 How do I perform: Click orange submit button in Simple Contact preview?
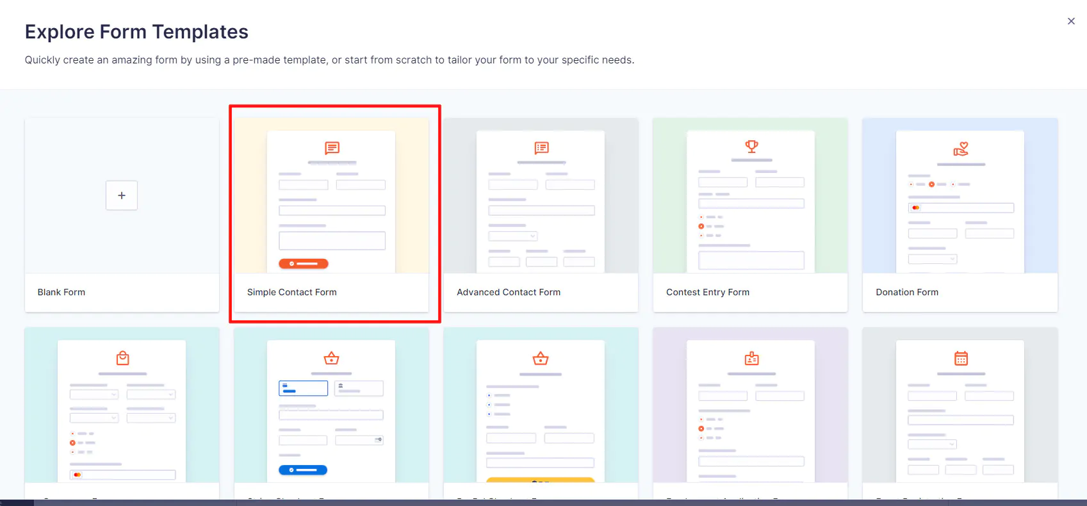click(x=304, y=264)
